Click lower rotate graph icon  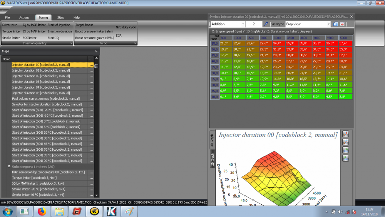pos(345,158)
